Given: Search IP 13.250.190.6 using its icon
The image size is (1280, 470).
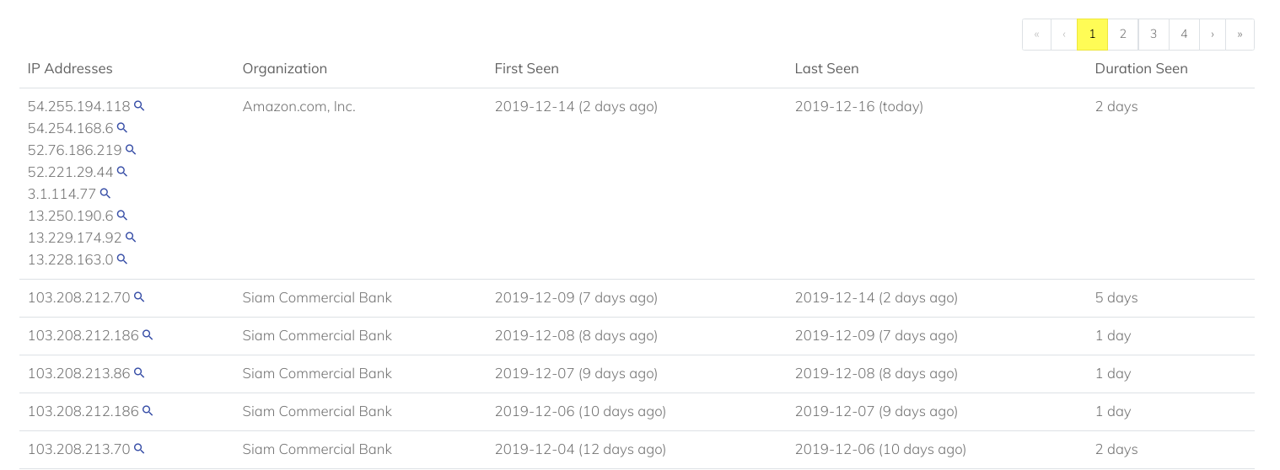Looking at the screenshot, I should 122,216.
